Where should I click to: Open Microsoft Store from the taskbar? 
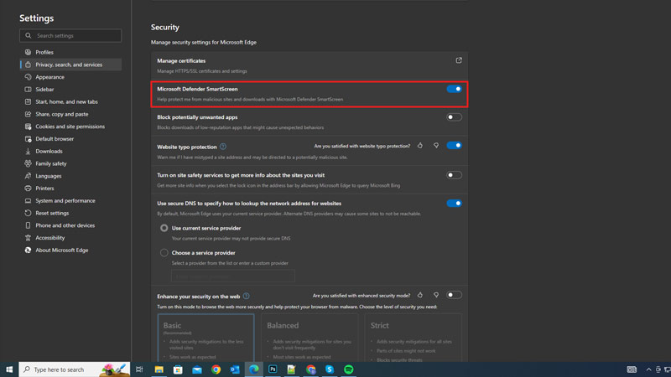click(178, 369)
